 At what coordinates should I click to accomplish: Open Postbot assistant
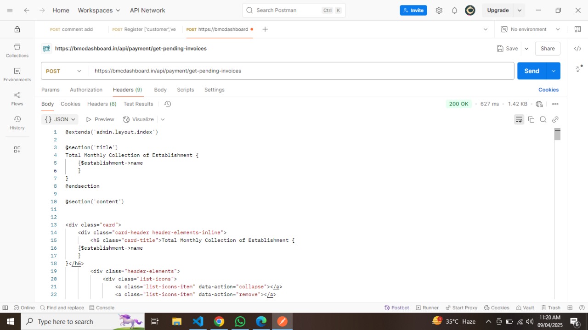coord(397,308)
